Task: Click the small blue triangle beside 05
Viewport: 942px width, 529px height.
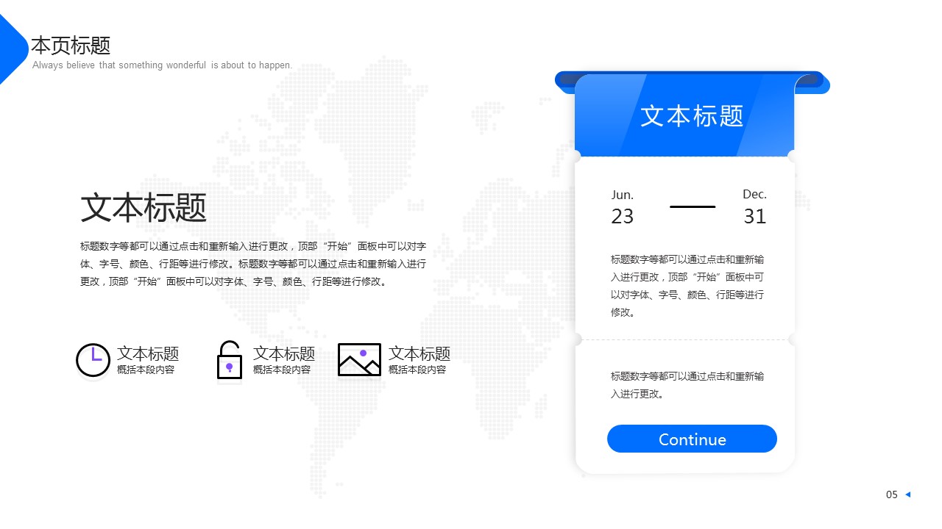Action: [907, 494]
